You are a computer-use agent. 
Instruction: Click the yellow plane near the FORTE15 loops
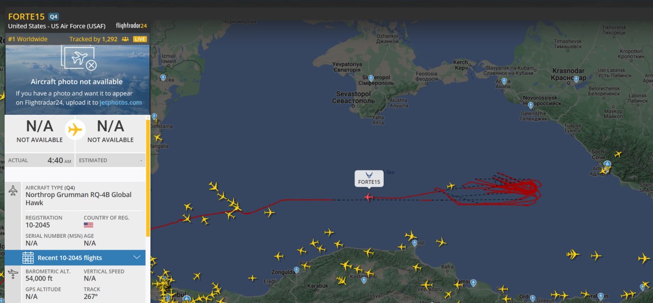click(450, 186)
